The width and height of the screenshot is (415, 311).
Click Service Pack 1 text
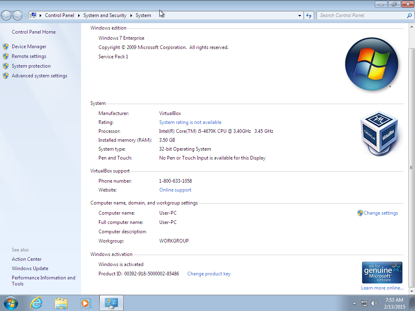tap(113, 57)
